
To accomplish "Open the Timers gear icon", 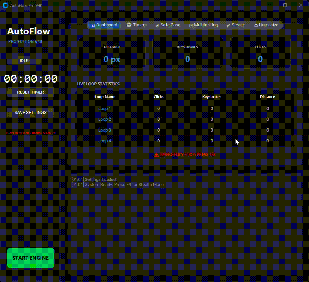I will tap(129, 25).
